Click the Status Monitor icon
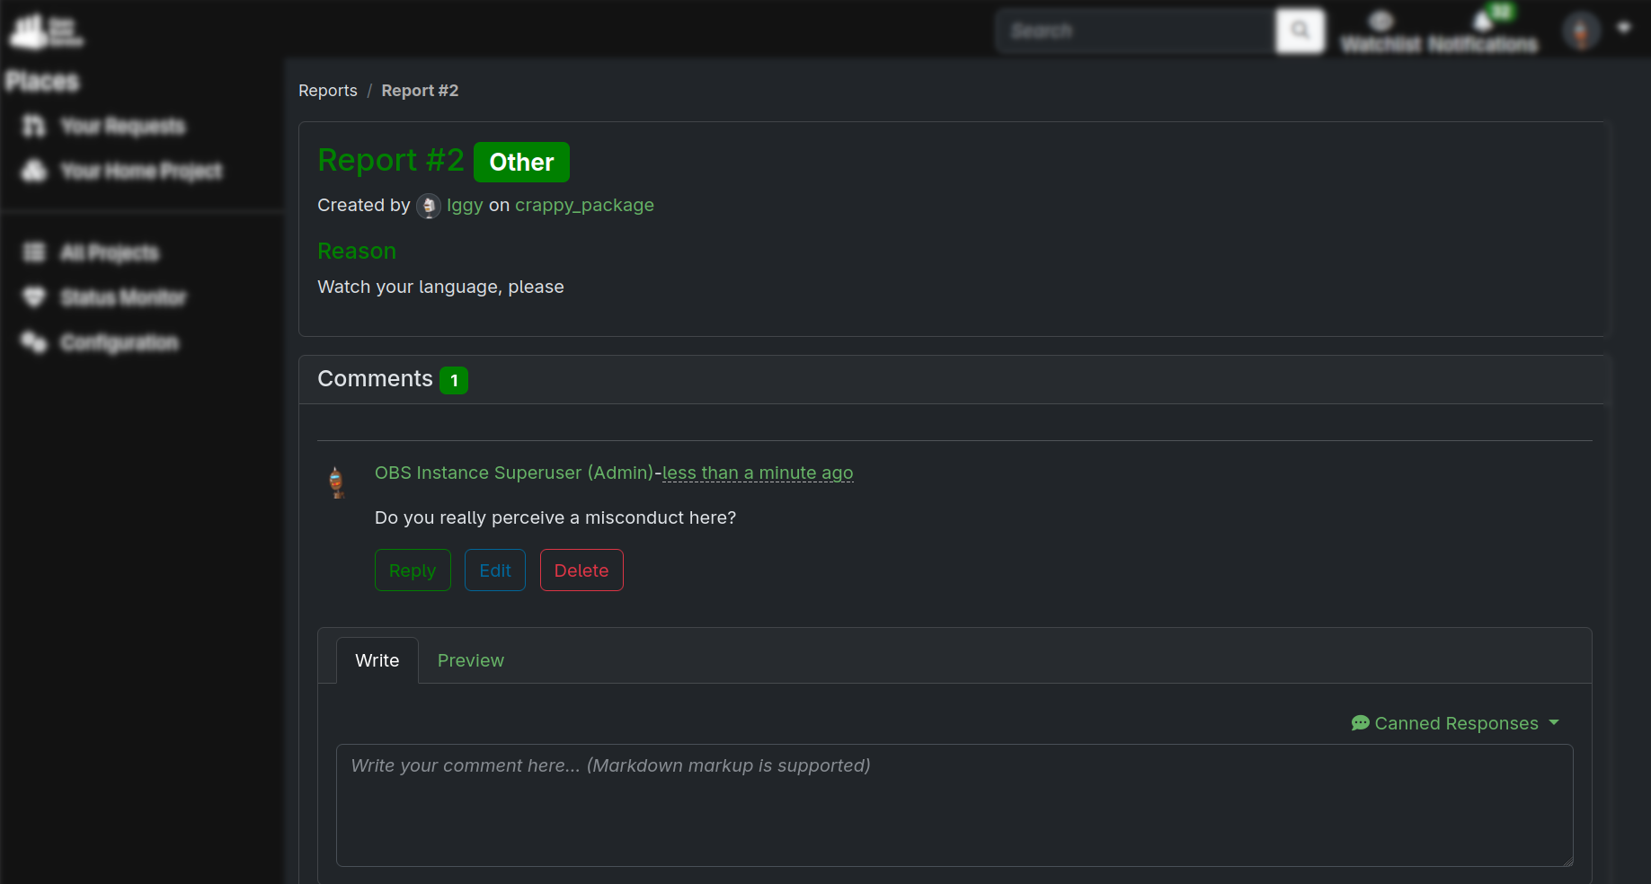This screenshot has height=884, width=1651. tap(34, 297)
